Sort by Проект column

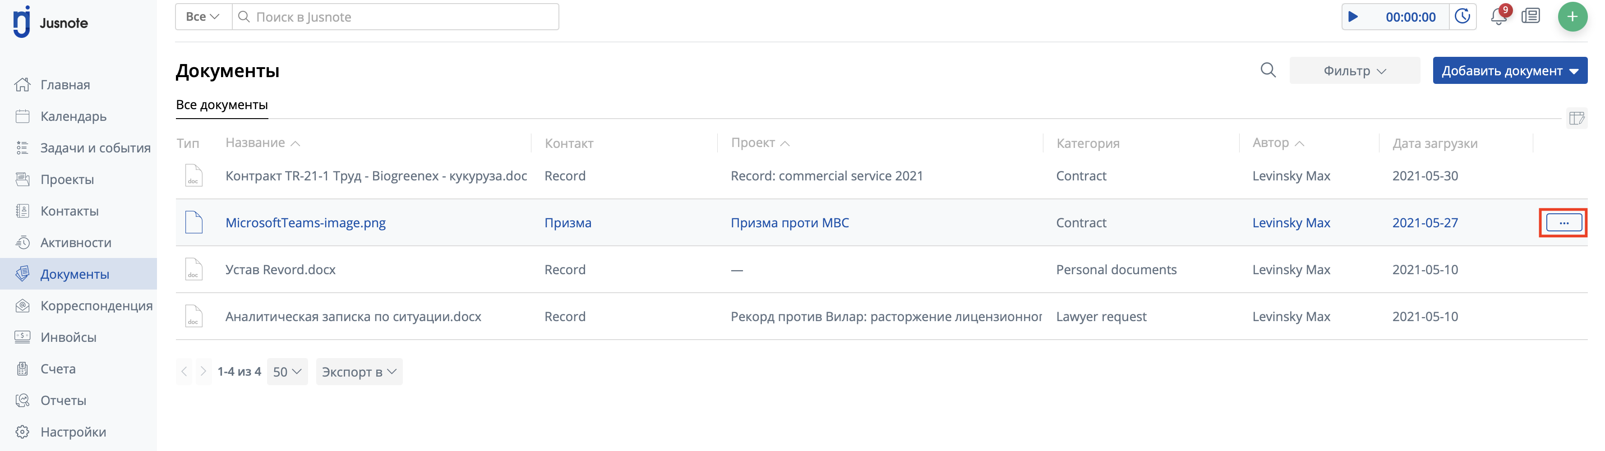point(760,143)
